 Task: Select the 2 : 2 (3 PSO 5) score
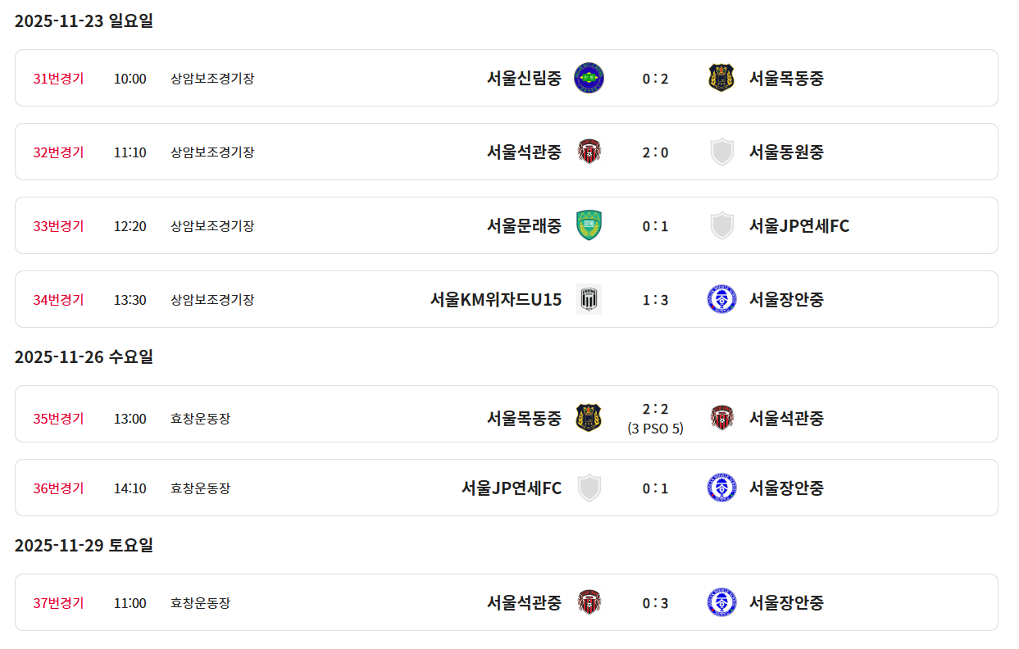click(655, 418)
